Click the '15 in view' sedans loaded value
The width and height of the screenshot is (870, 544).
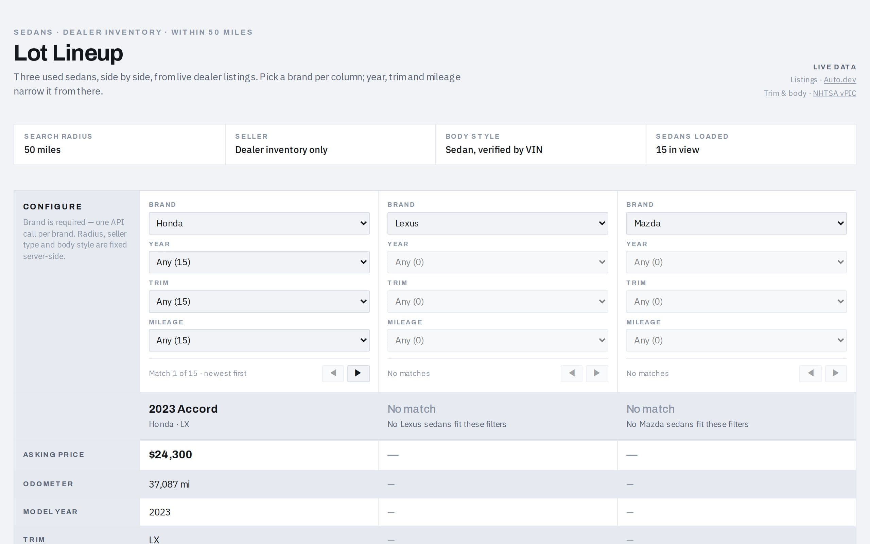coord(677,150)
